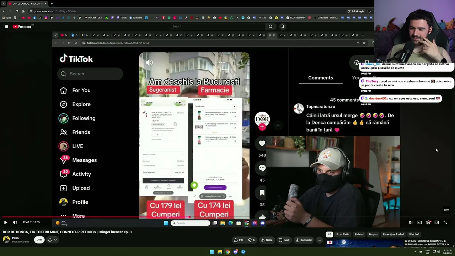Mute the YouTube player volume
Image resolution: width=455 pixels, height=256 pixels.
click(15, 223)
